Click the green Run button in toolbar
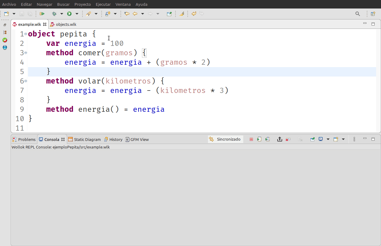The height and width of the screenshot is (246, 381). pyautogui.click(x=69, y=14)
